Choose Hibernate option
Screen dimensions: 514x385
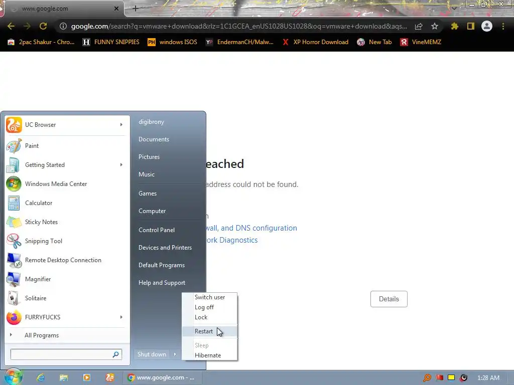[x=210, y=355]
